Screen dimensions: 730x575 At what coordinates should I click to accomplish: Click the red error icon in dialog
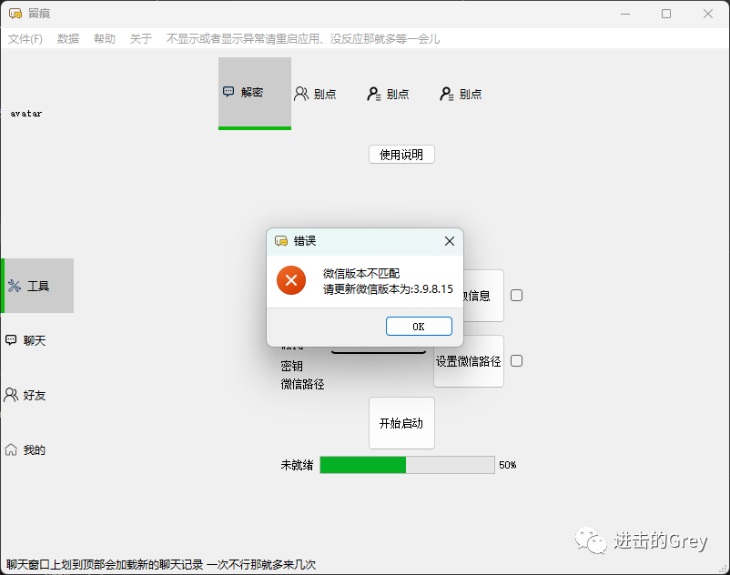(291, 280)
